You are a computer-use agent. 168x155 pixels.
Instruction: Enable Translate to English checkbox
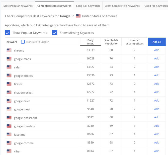pyautogui.click(x=23, y=42)
